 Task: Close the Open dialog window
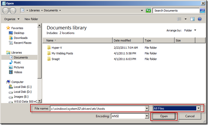pos(203,3)
